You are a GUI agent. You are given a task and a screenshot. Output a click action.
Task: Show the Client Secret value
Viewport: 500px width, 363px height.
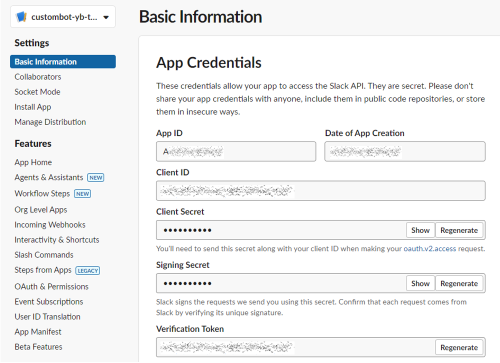(x=420, y=230)
